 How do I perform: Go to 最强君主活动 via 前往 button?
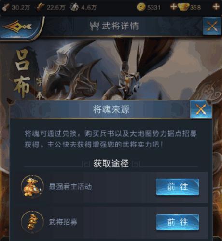coord(178,187)
